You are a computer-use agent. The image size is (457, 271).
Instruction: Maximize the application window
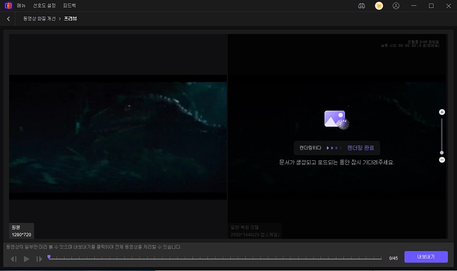(x=431, y=6)
